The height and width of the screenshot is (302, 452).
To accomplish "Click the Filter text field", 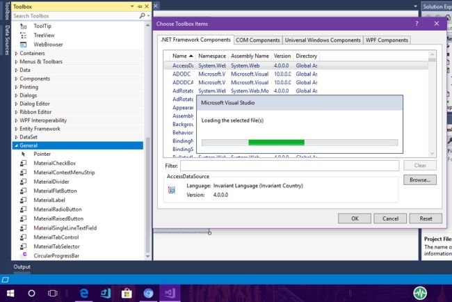I will point(290,166).
